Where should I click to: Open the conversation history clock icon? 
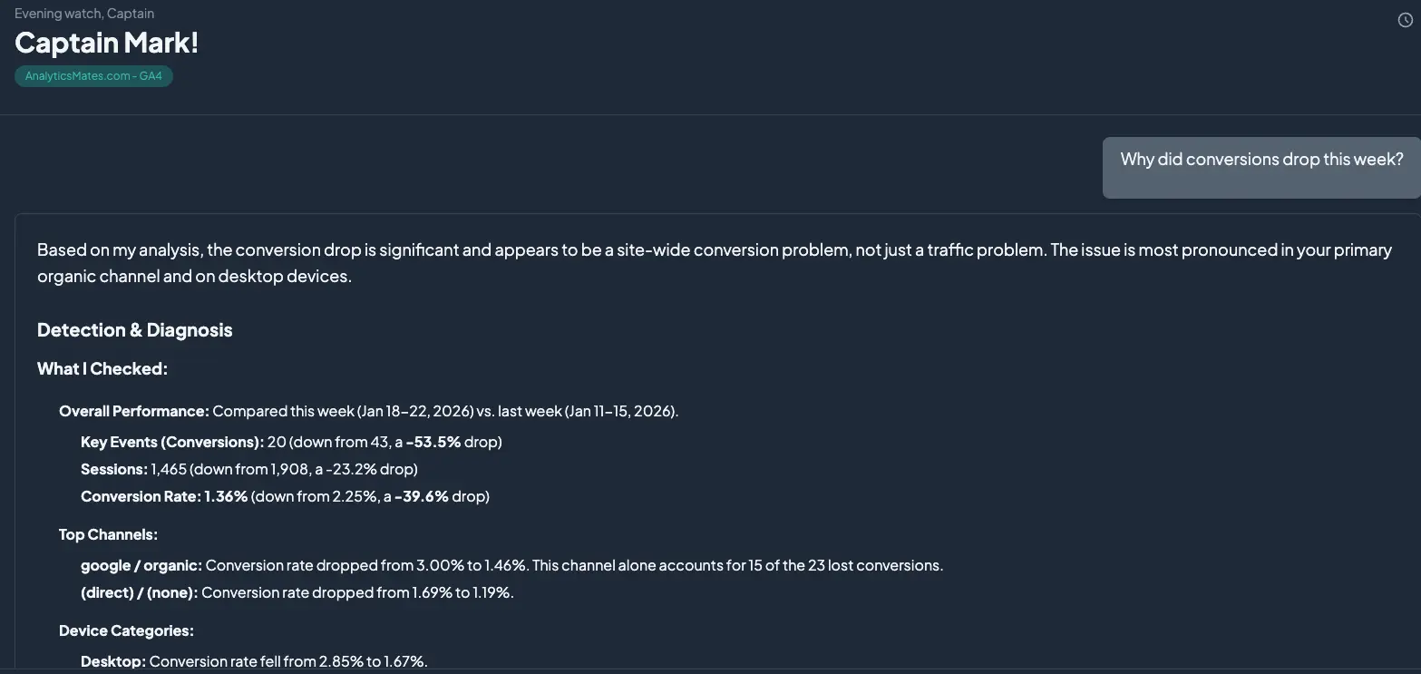pos(1404,18)
